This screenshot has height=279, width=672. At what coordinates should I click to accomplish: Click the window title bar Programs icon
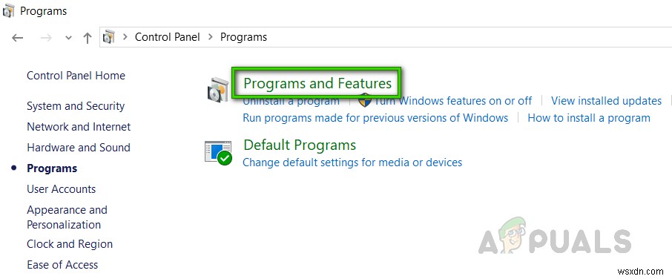coord(9,10)
